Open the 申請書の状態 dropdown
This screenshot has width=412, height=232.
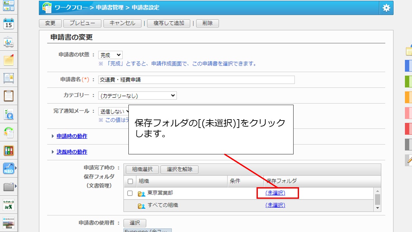pos(110,55)
